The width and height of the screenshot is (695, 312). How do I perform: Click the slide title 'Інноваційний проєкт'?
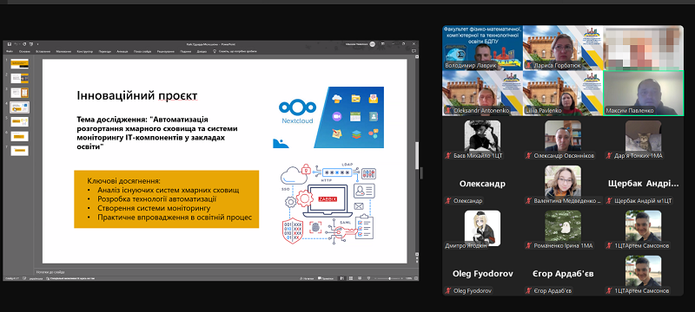tap(137, 96)
